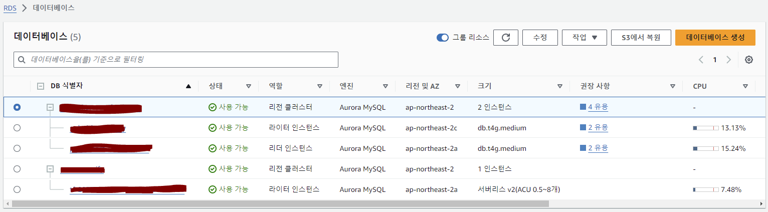Open 2 유용 link for writer instance

tap(598, 127)
